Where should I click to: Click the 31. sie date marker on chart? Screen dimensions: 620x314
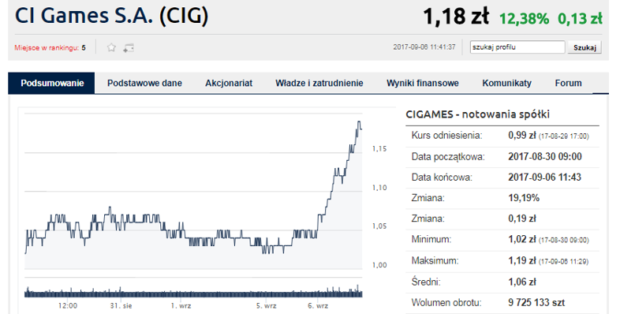[x=121, y=305]
